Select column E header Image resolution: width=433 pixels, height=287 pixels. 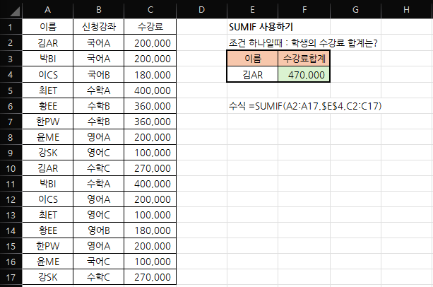coord(252,9)
